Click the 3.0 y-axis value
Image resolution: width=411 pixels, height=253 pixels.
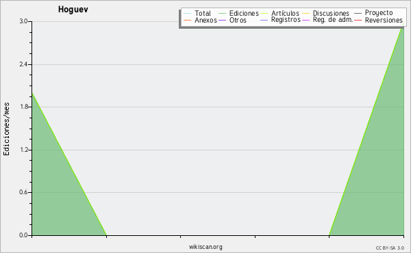click(x=23, y=21)
